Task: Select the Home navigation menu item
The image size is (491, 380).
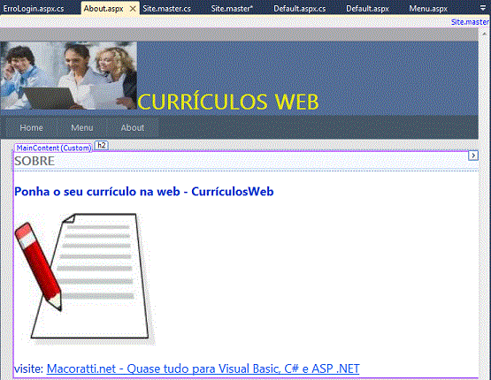Action: pyautogui.click(x=31, y=127)
